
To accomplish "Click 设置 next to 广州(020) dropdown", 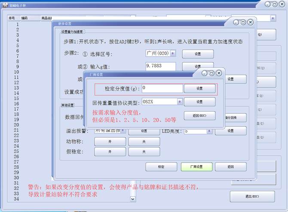I will [198, 54].
